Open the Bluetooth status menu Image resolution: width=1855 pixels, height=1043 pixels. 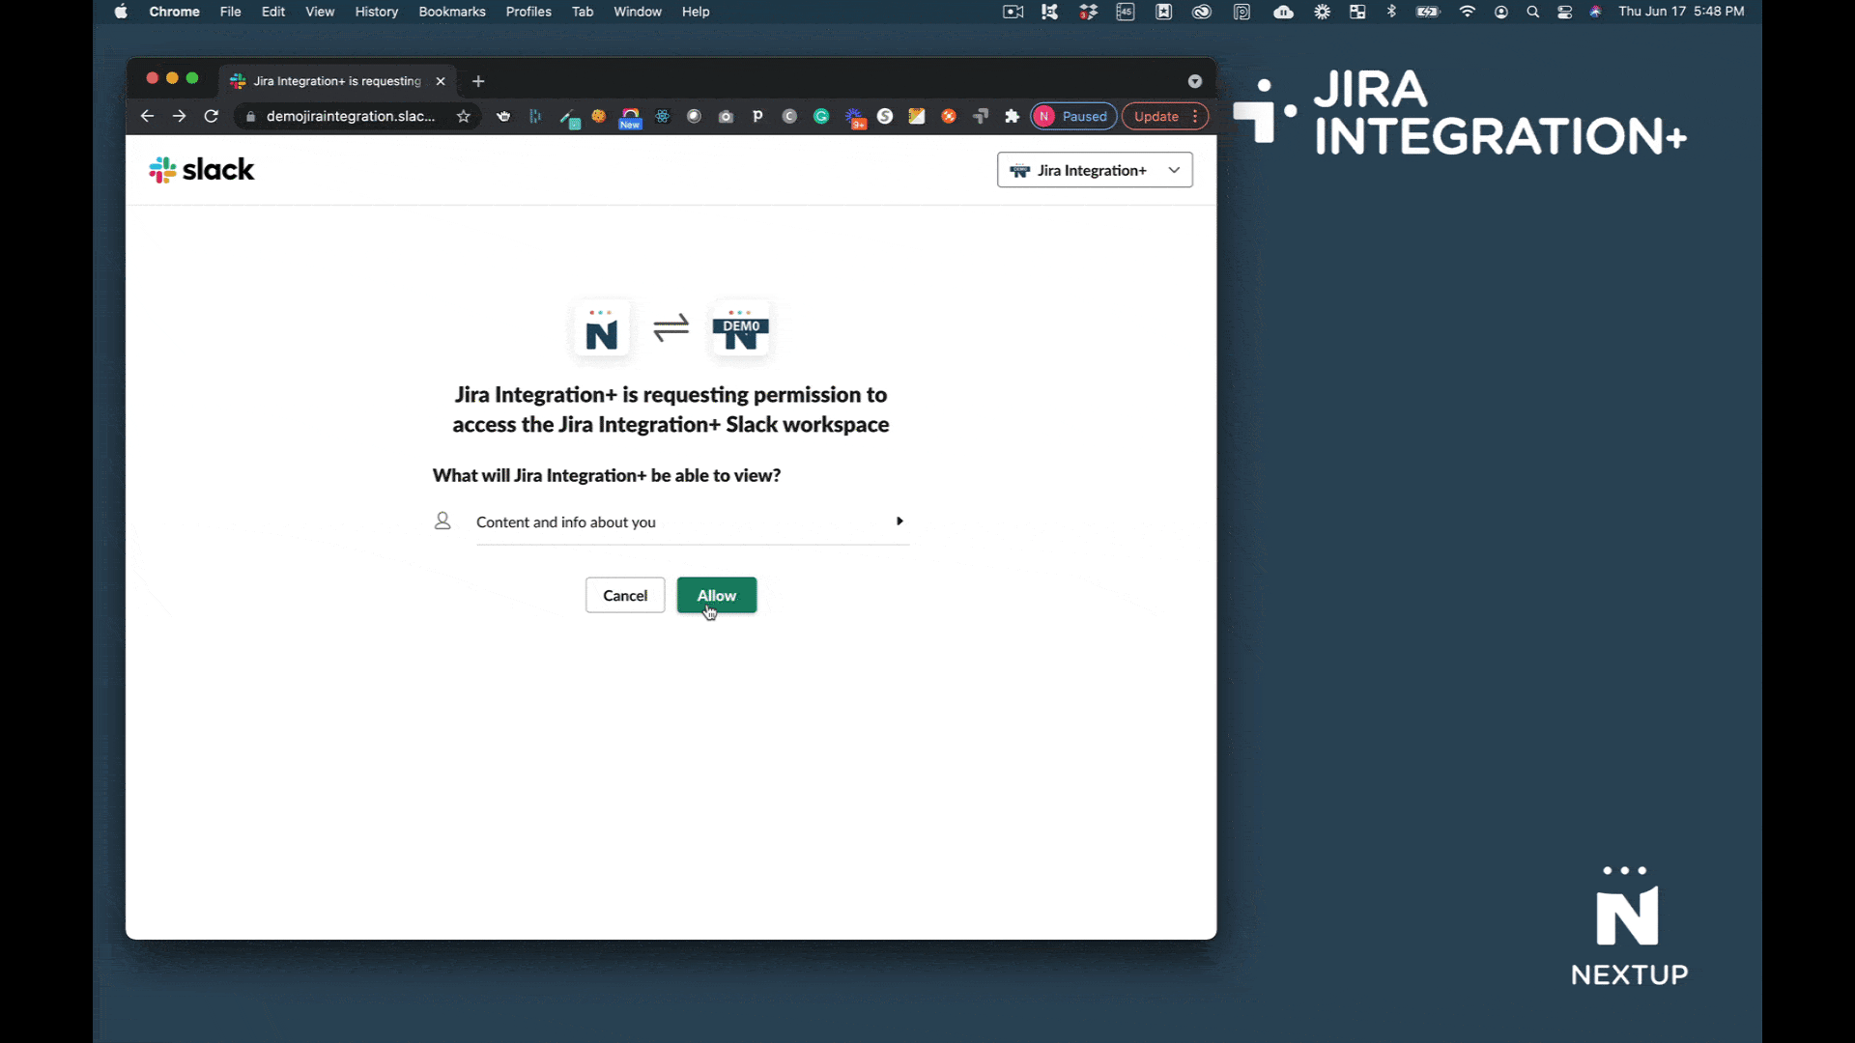click(1391, 12)
